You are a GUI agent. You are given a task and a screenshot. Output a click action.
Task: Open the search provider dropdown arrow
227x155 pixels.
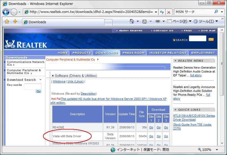[222, 12]
